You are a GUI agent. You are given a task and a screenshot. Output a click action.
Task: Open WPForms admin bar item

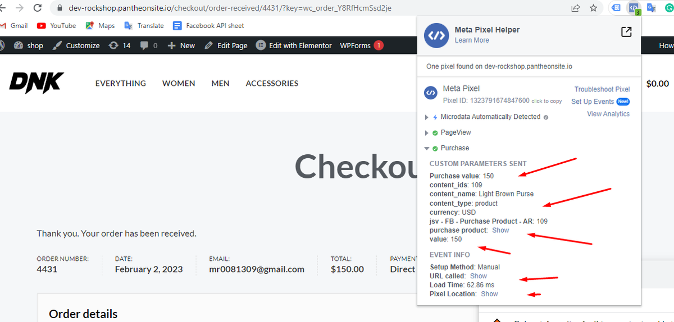tap(362, 45)
